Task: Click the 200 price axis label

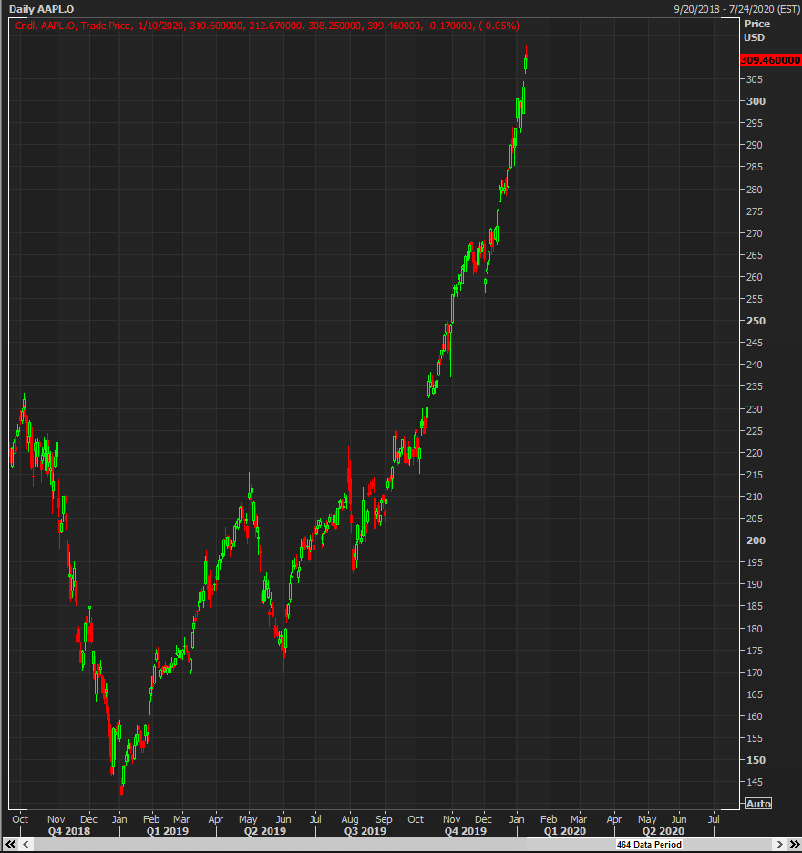Action: pos(756,540)
